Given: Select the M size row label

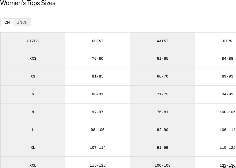Looking at the screenshot, I should coord(33,112).
